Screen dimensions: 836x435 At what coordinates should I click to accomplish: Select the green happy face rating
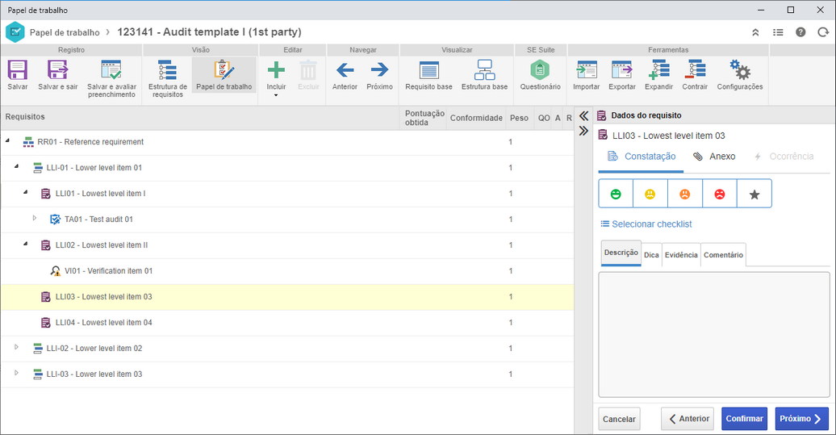coord(616,194)
